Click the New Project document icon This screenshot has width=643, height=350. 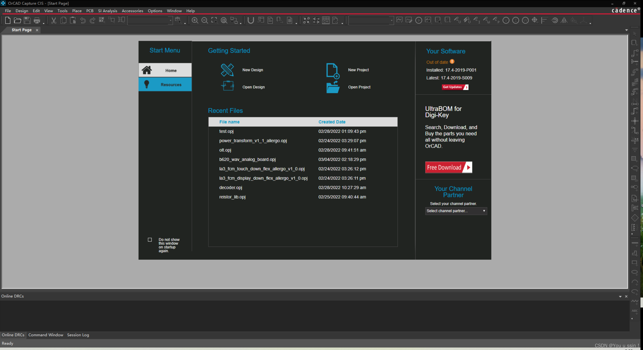click(333, 71)
